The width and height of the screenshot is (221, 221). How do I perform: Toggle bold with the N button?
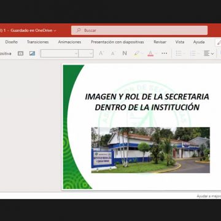125,53
